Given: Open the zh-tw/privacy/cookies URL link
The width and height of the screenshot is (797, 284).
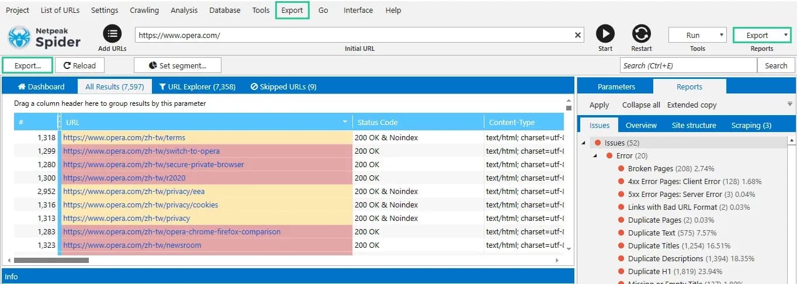Looking at the screenshot, I should click(141, 205).
